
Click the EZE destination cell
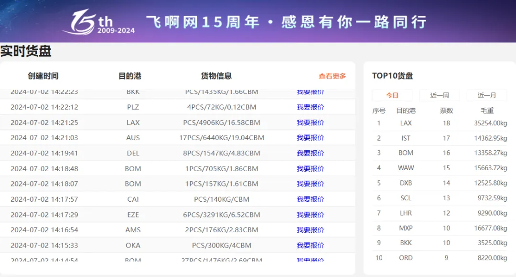click(x=133, y=215)
